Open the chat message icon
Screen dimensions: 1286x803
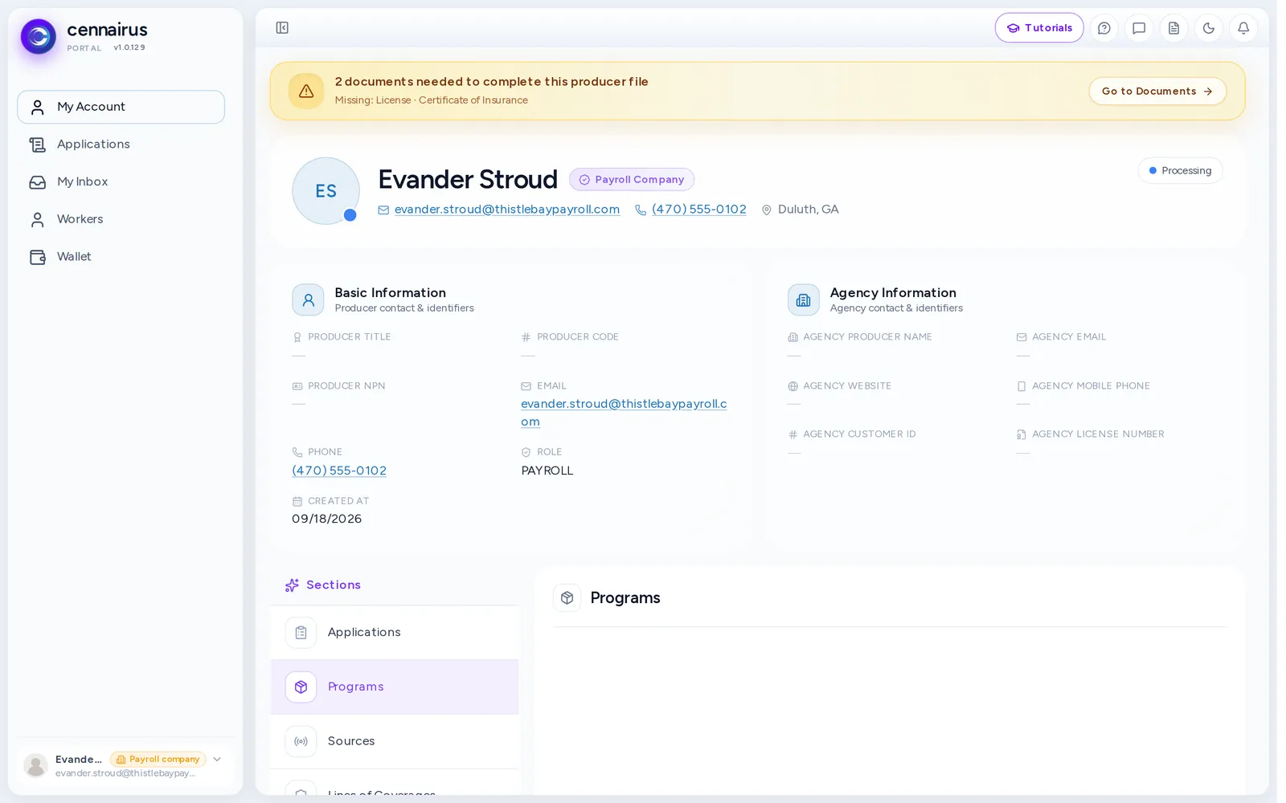point(1139,28)
